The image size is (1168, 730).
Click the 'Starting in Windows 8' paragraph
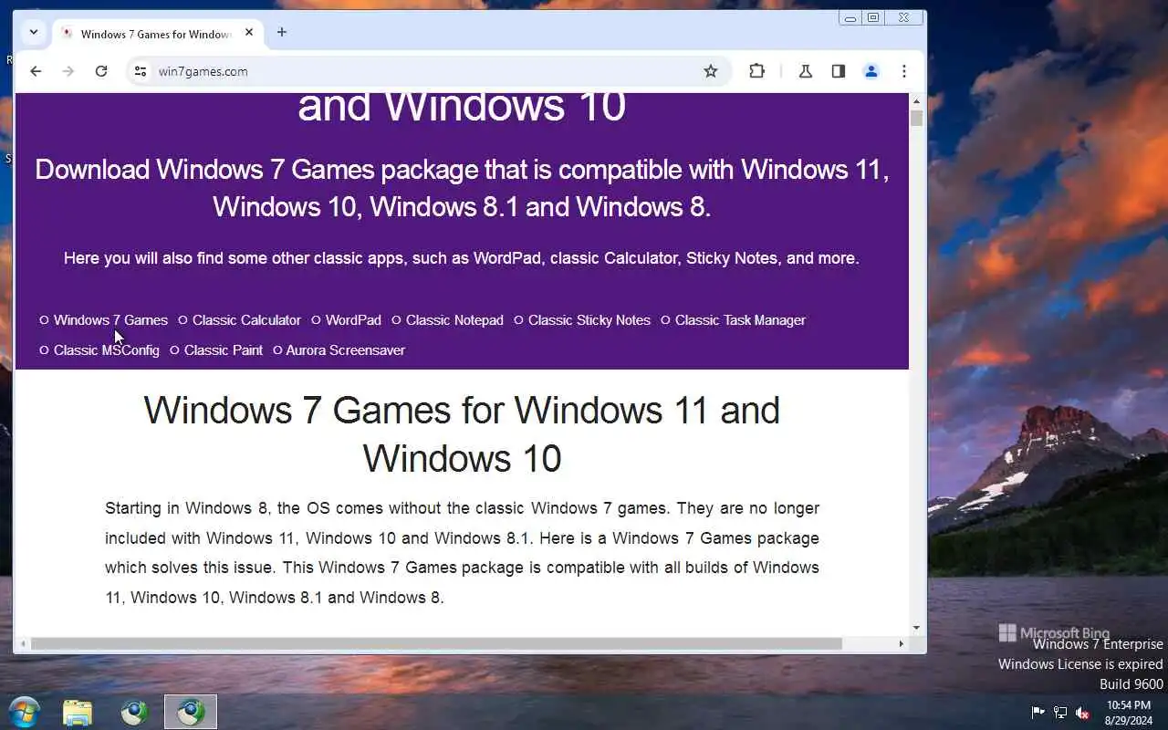point(462,553)
